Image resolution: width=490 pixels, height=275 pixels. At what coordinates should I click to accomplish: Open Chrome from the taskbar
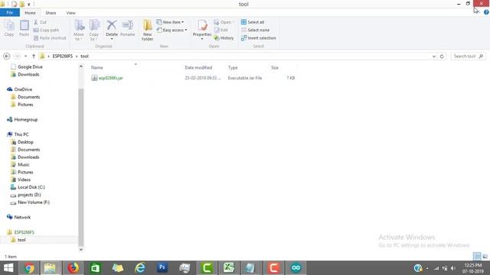pyautogui.click(x=29, y=268)
